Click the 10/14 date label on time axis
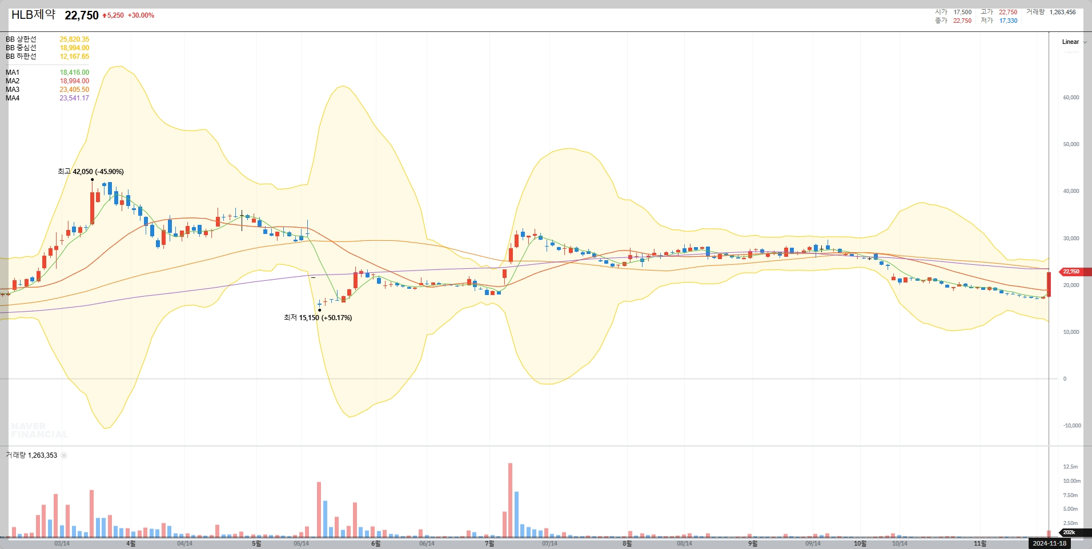Image resolution: width=1092 pixels, height=549 pixels. [900, 543]
